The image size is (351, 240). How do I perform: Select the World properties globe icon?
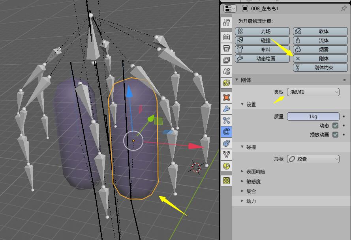[x=226, y=83]
